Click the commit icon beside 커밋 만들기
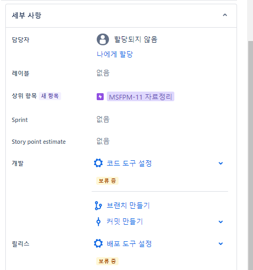Viewport: 253px width, 270px height. click(x=98, y=222)
